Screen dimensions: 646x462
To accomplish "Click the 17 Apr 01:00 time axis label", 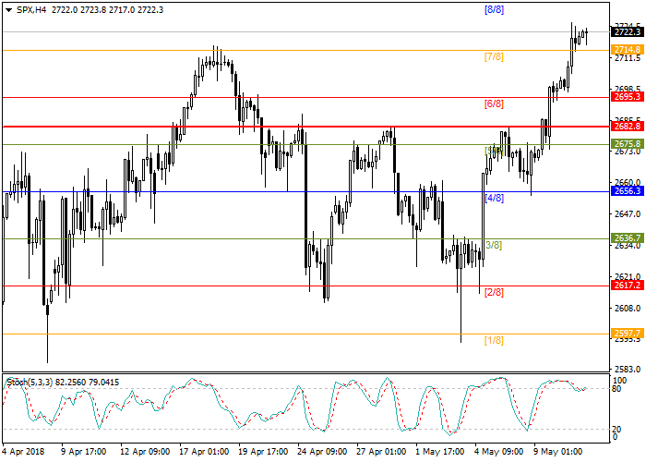I will pos(203,453).
